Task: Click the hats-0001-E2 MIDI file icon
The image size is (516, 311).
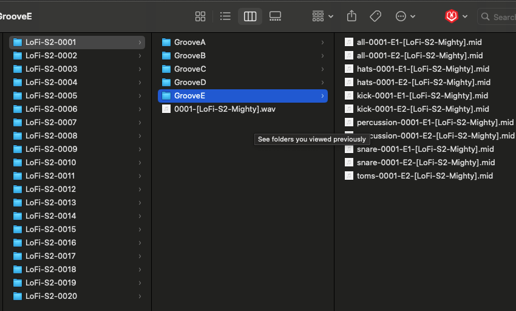Action: click(x=349, y=82)
